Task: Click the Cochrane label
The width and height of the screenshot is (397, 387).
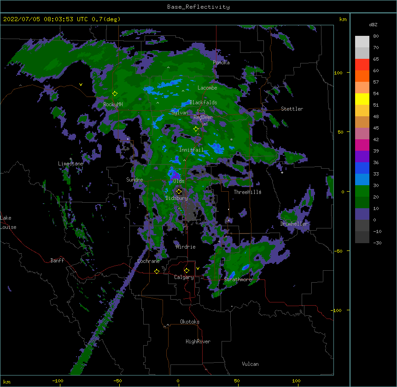Action: click(x=148, y=261)
